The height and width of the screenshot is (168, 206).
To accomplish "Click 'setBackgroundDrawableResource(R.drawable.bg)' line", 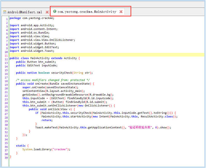I will point(68,95).
